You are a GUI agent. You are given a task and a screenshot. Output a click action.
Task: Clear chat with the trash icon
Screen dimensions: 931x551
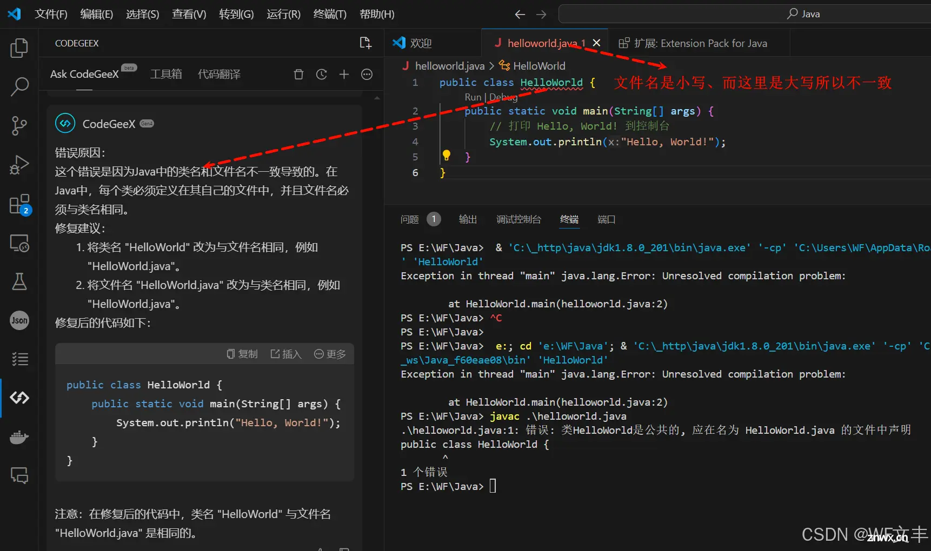tap(298, 75)
